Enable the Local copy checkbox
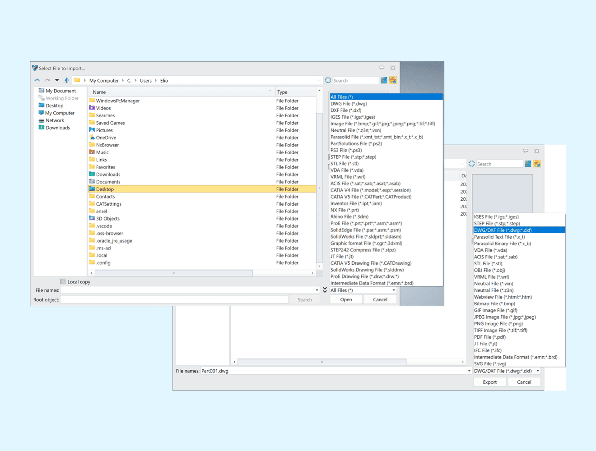Viewport: 596px width, 451px height. tap(63, 282)
